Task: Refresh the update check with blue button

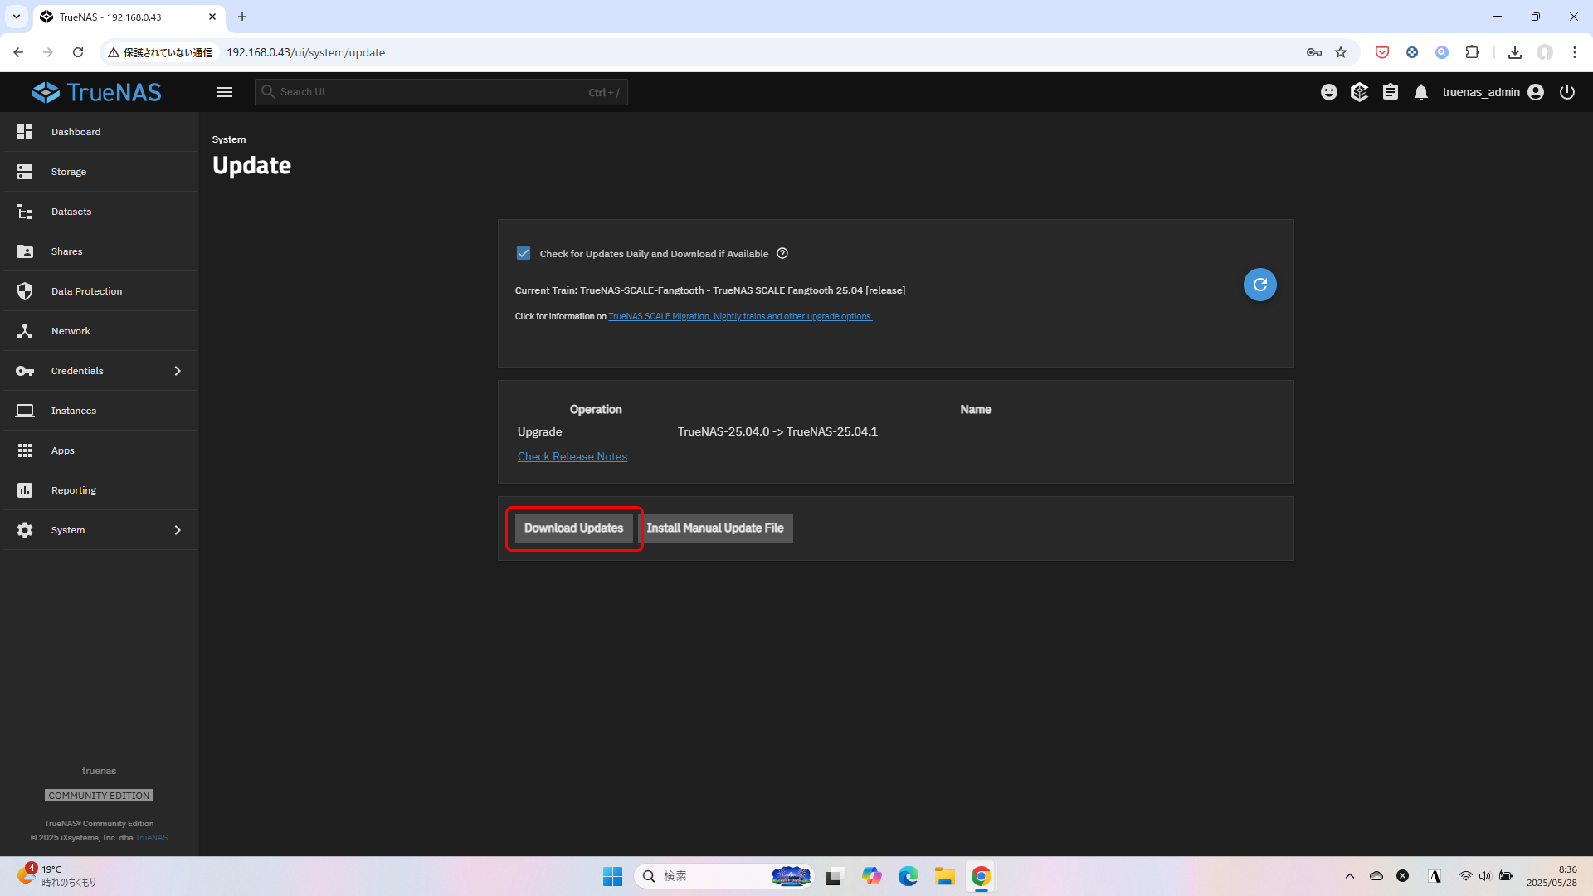Action: point(1259,285)
